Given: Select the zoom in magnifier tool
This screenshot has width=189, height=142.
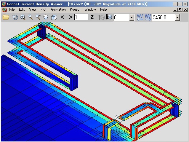Looking at the screenshot, I should coord(23,17).
